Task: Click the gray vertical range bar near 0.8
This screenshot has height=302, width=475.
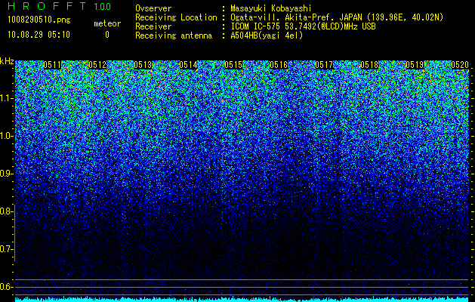Action: point(15,235)
